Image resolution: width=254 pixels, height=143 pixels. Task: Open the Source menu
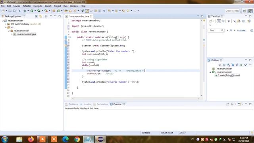tap(17, 6)
